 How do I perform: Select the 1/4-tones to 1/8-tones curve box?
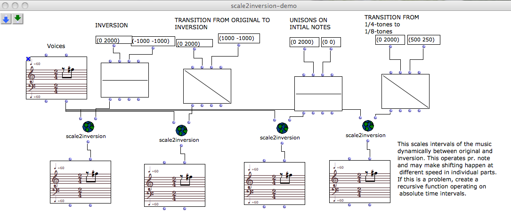(406, 91)
